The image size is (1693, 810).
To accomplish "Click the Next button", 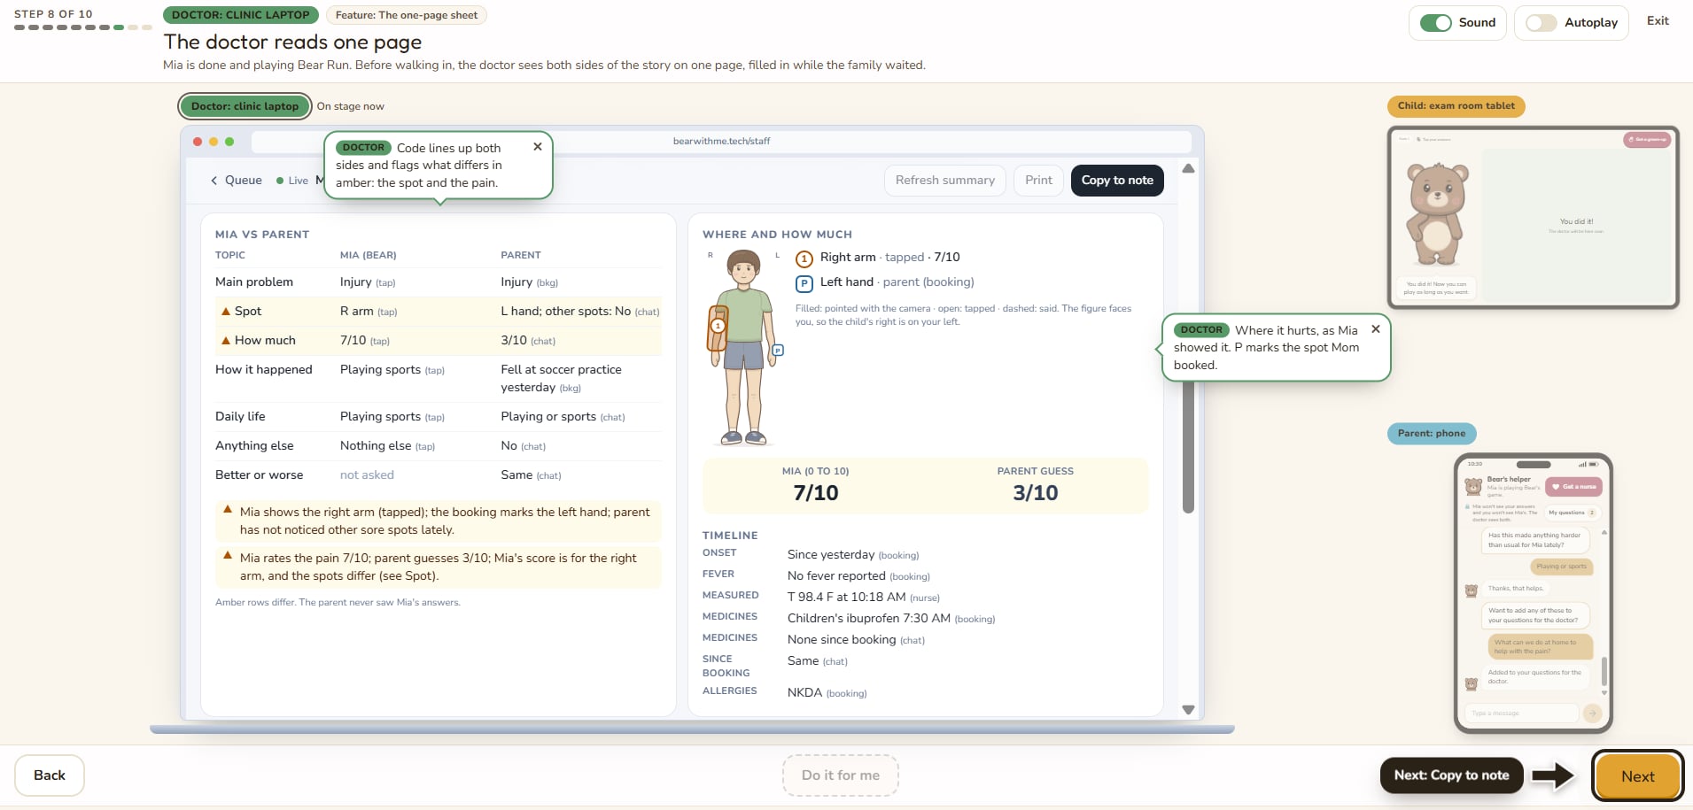I will (1637, 776).
